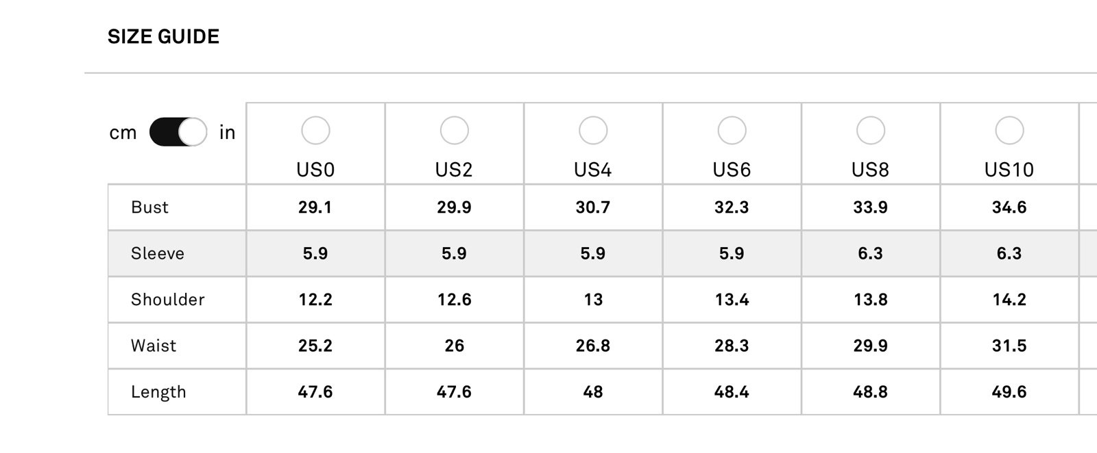Image resolution: width=1097 pixels, height=453 pixels.
Task: Click the US6 shoulder value 13.4
Action: pos(732,300)
